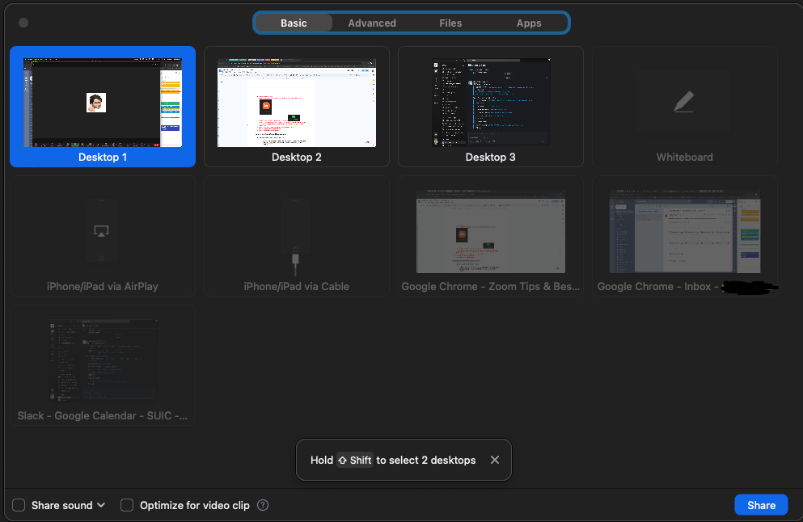Expand the Share sound dropdown arrow

tap(101, 505)
